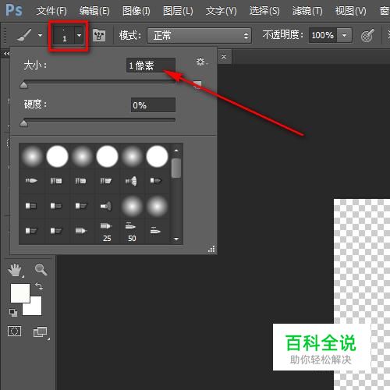Open the 模式 blending mode dropdown

(x=199, y=35)
